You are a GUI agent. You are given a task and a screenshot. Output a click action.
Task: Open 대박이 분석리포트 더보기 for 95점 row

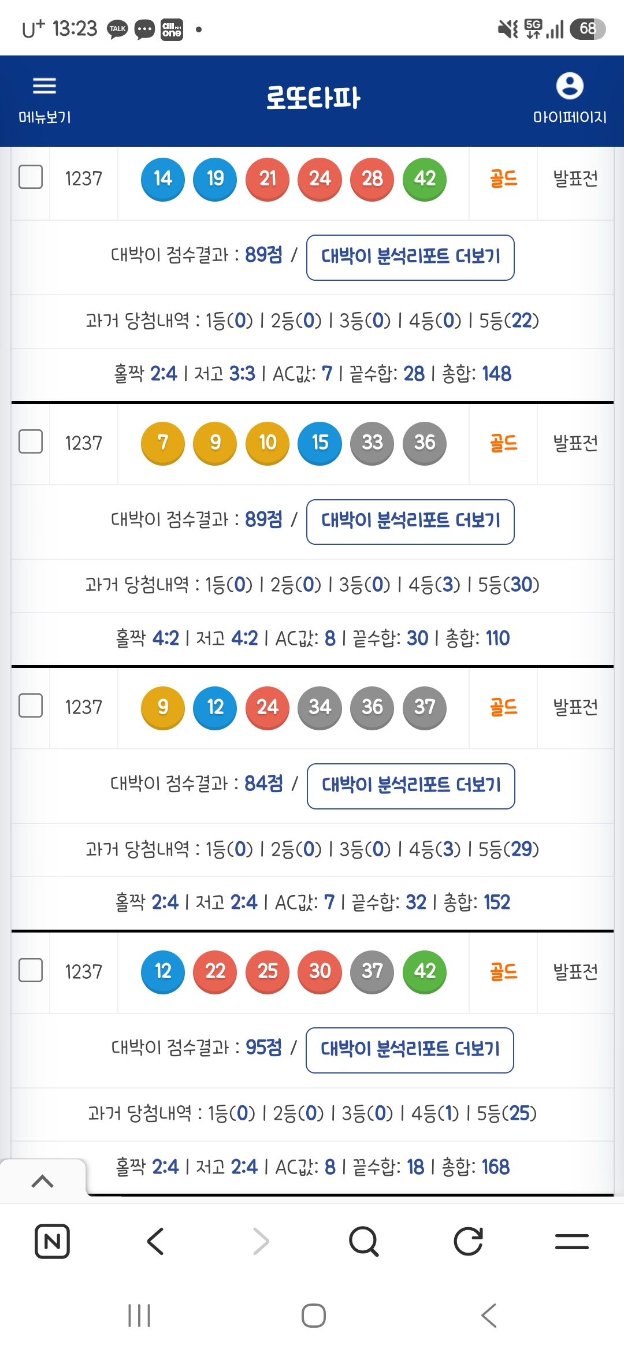(x=410, y=1050)
